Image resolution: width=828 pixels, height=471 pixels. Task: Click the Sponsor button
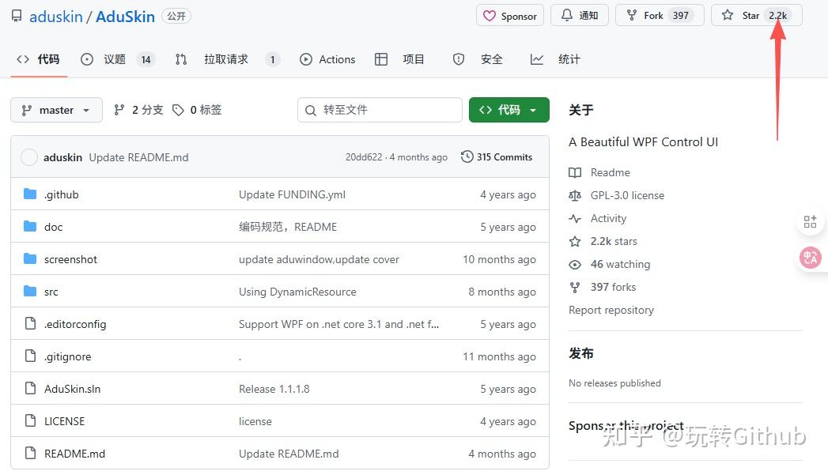(x=509, y=15)
